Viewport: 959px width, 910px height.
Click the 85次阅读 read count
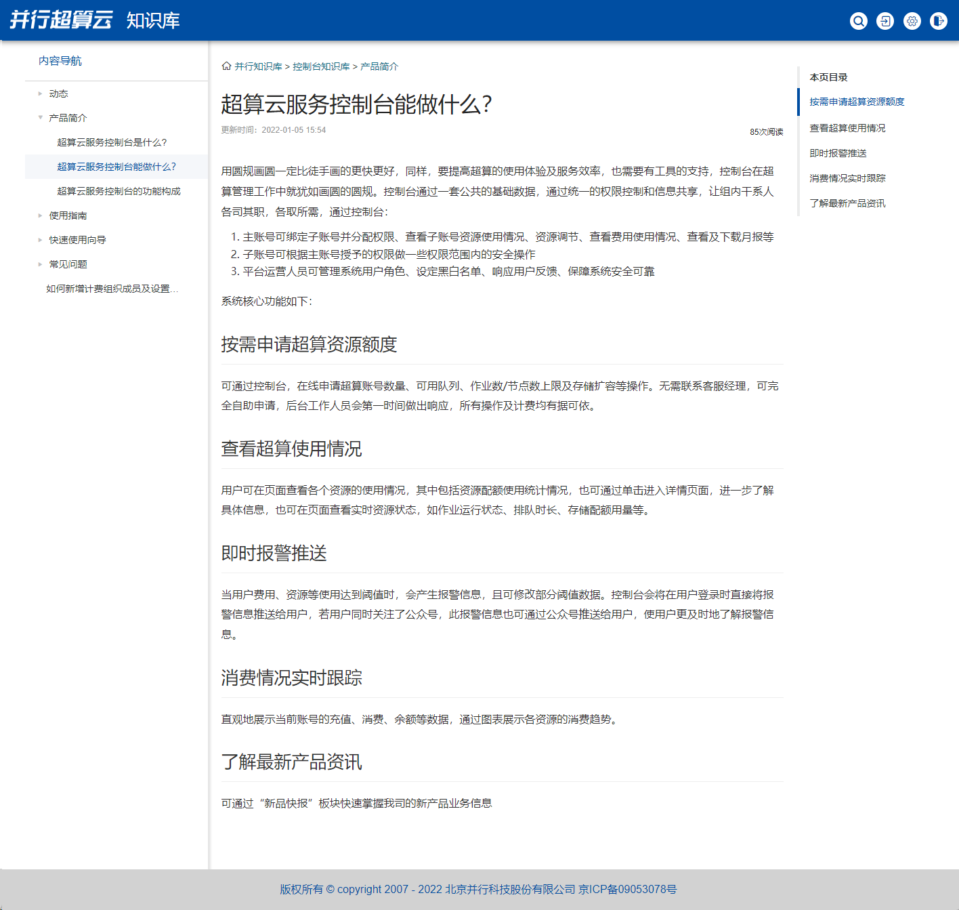coord(767,131)
